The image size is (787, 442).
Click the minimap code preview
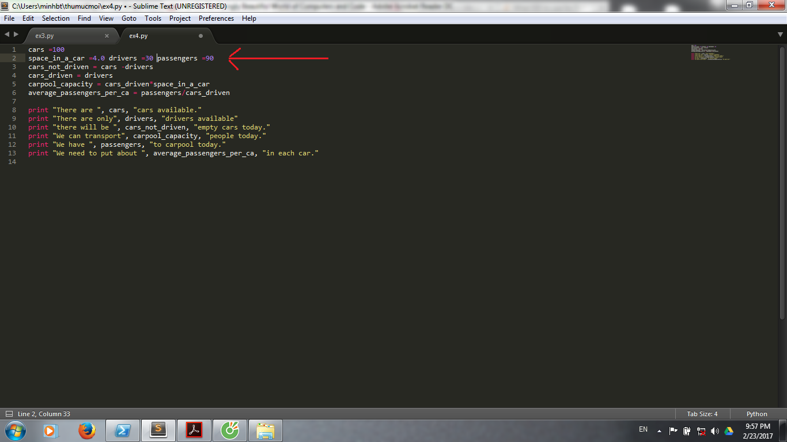pyautogui.click(x=710, y=52)
